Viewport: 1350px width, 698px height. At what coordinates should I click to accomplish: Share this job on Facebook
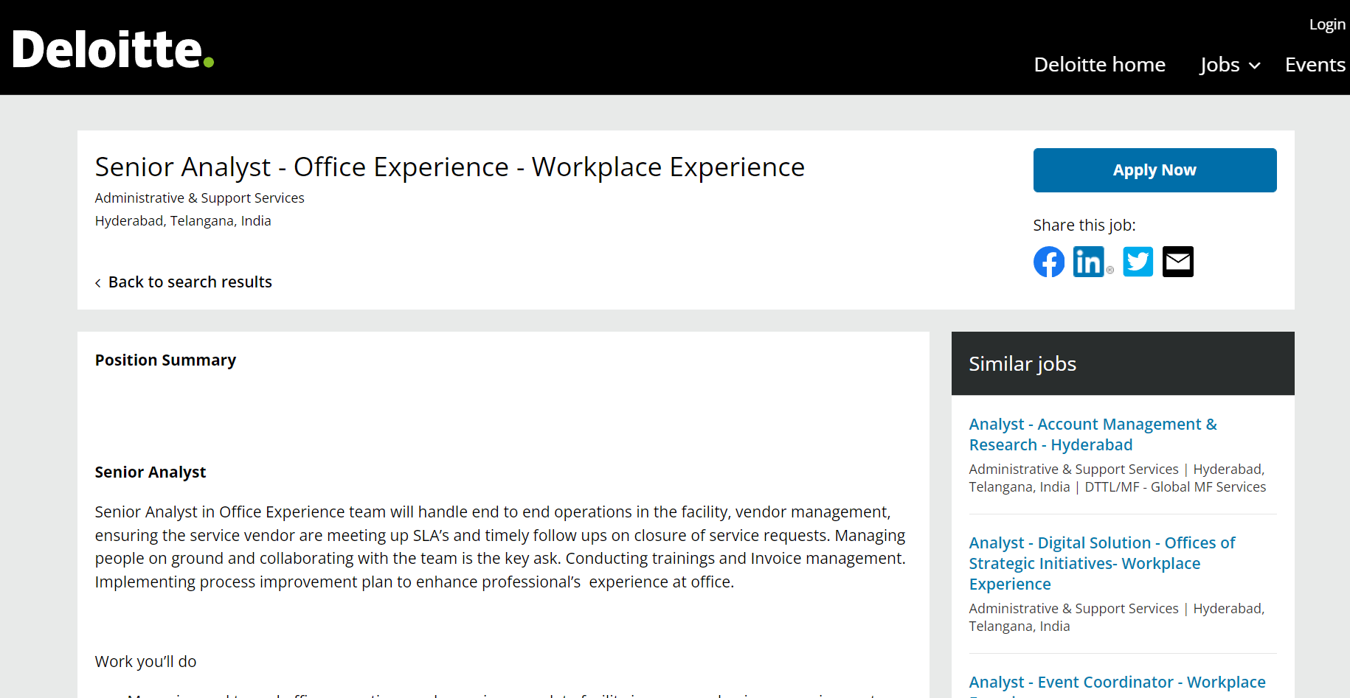pos(1048,262)
